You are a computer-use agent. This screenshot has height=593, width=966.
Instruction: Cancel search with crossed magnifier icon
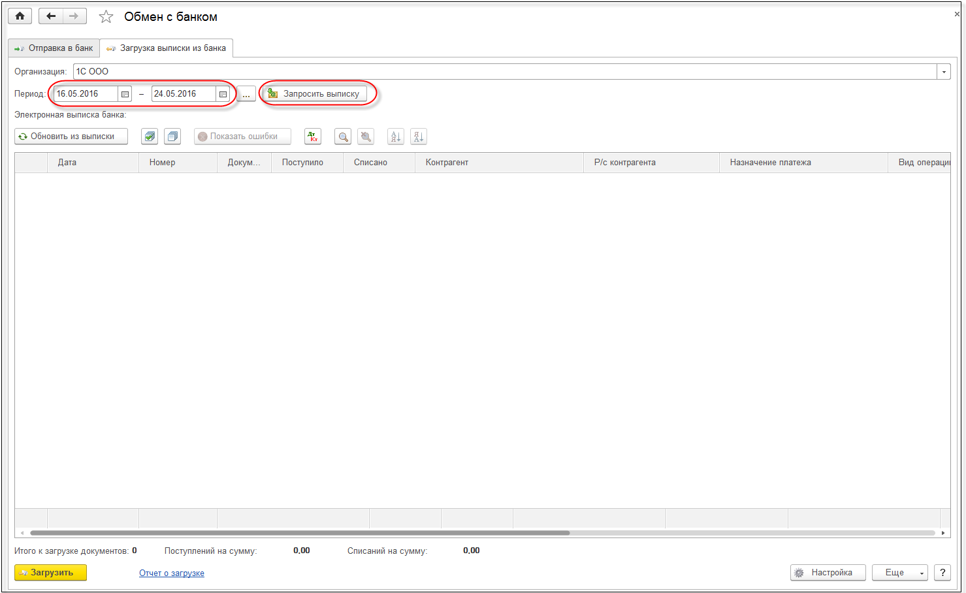pos(366,136)
